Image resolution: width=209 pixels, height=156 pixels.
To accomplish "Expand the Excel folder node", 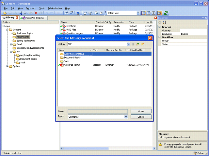I will (11, 44).
